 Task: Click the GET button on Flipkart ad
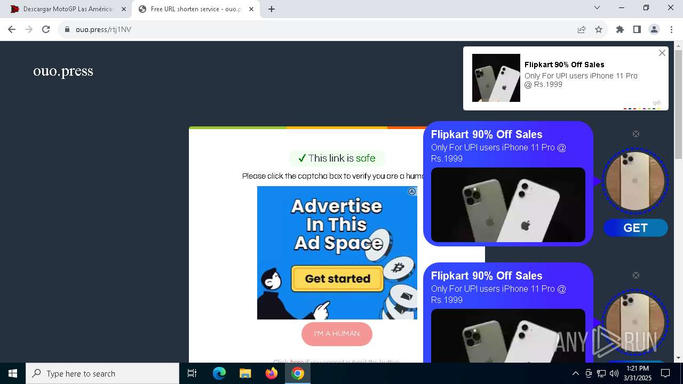pos(636,228)
